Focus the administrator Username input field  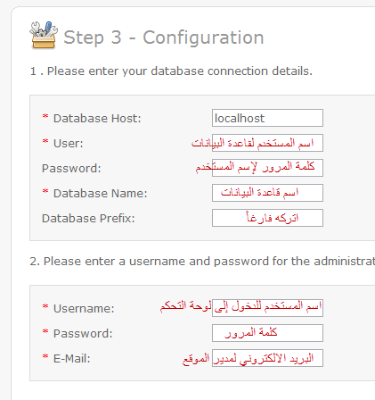point(267,308)
